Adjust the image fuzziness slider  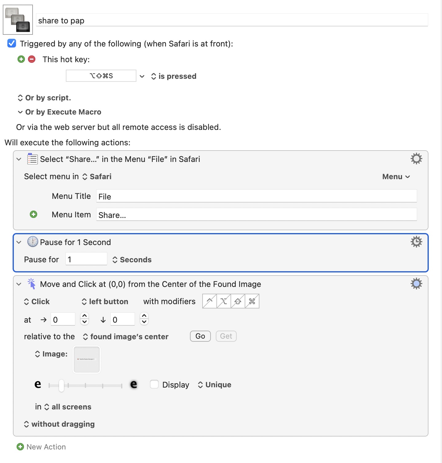[61, 385]
